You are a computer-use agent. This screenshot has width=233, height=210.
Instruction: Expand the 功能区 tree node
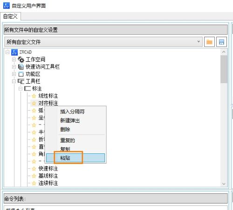(14, 74)
